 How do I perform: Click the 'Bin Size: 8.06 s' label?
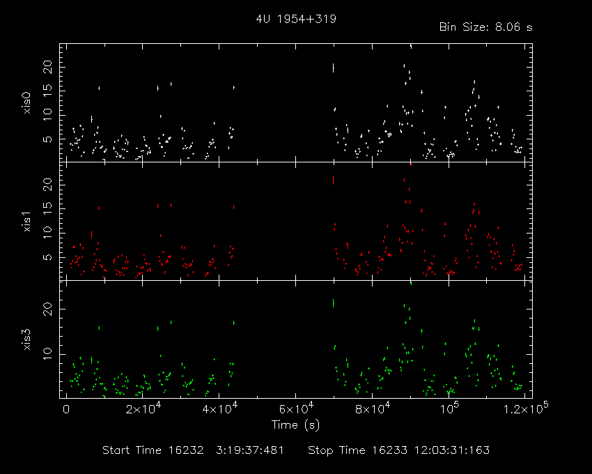tap(486, 27)
